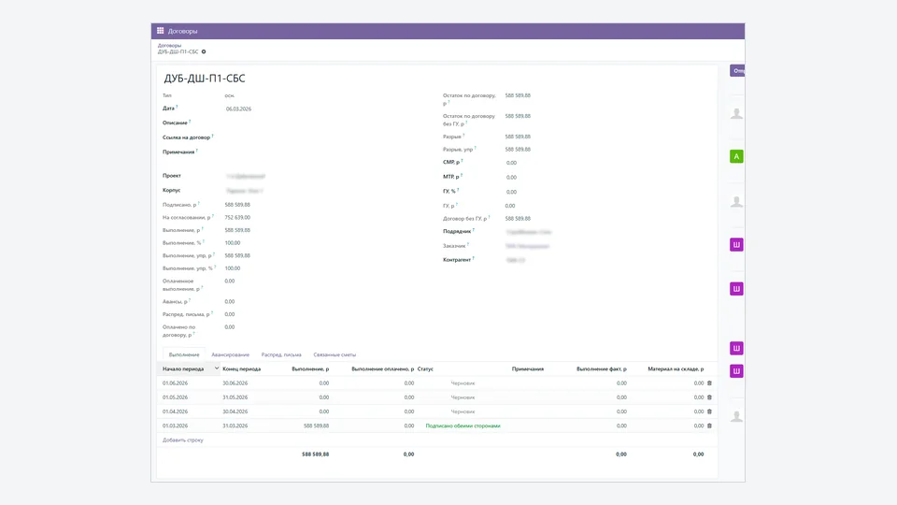Click Черновик status in 01.04.2026 row

(x=463, y=411)
